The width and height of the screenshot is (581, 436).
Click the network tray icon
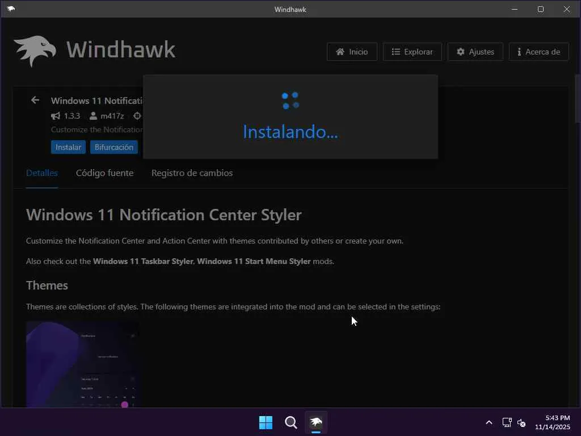pyautogui.click(x=507, y=422)
